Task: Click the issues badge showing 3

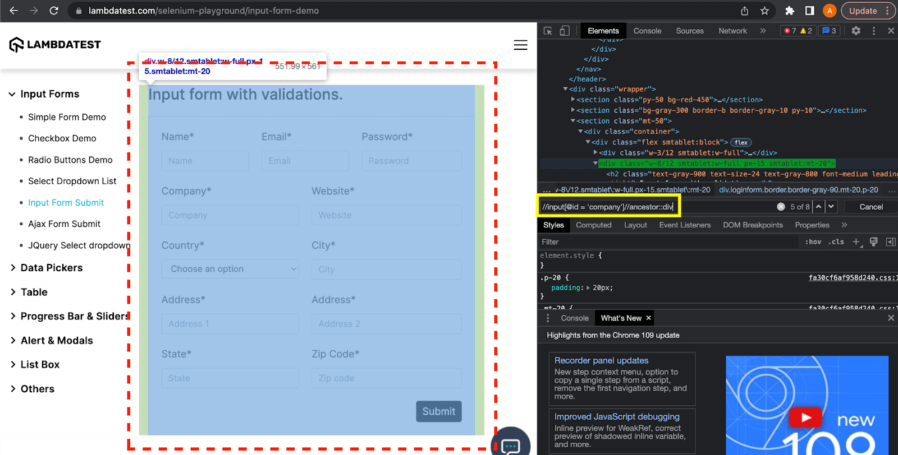Action: click(829, 31)
